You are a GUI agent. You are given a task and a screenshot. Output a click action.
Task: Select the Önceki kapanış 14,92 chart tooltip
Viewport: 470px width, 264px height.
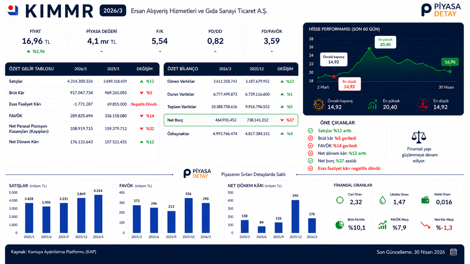pos(334,59)
